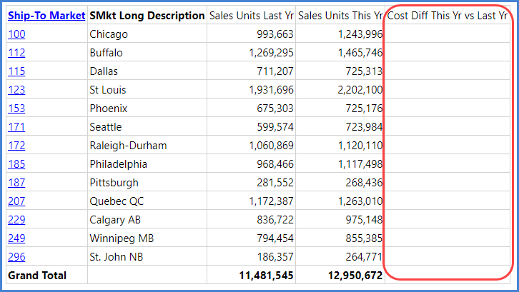Open market link 249 for Winnipeg MB
Viewport: 519px width, 292px height.
(16, 238)
